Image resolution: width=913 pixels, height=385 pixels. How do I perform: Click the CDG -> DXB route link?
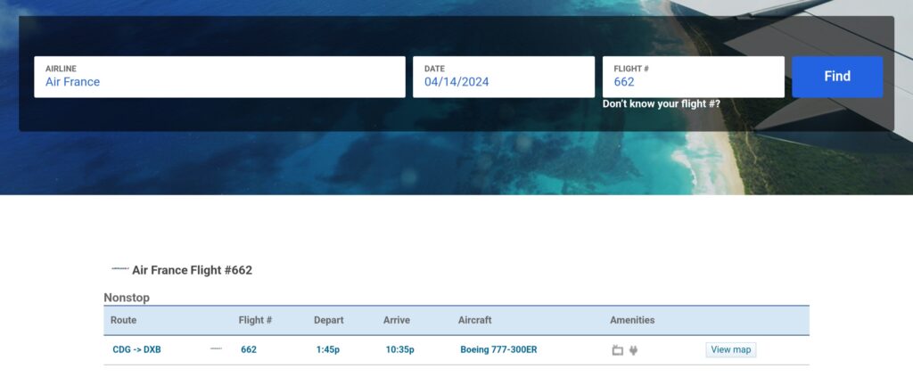click(x=136, y=349)
